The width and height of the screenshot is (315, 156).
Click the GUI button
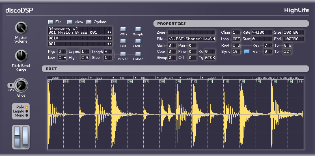(x=123, y=41)
